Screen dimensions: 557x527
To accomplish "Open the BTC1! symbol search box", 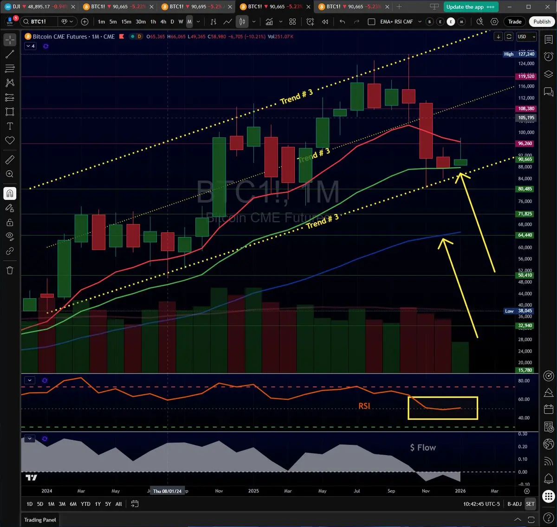I will point(39,22).
